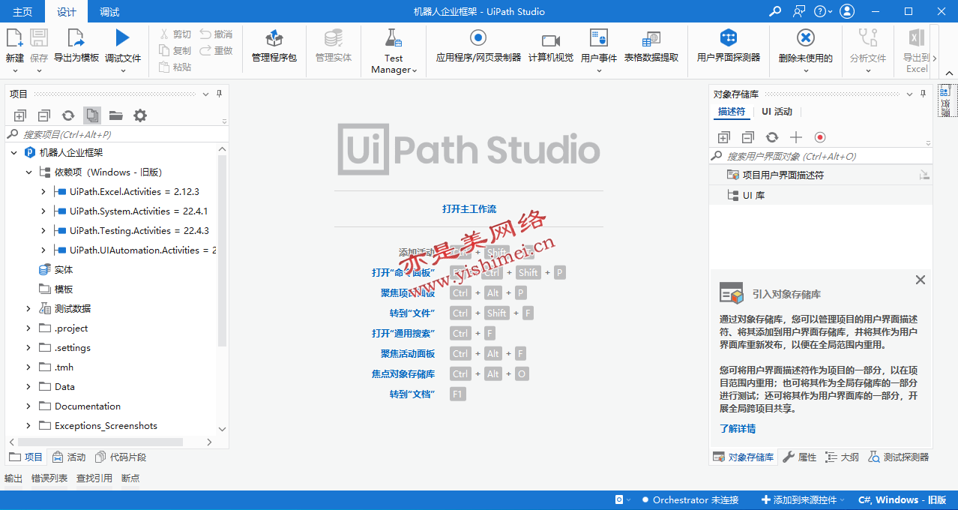The image size is (958, 510).
Task: Click record icon in Object Repository
Action: [820, 137]
